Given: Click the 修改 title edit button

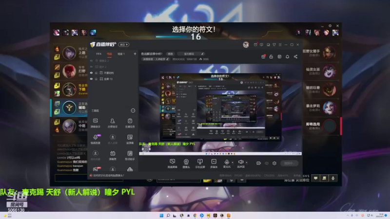Looking at the screenshot, I should click(x=170, y=54).
